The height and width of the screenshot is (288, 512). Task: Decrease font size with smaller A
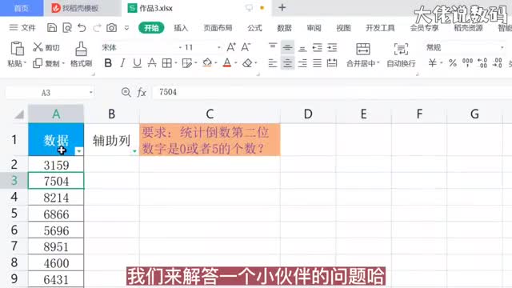[x=246, y=47]
